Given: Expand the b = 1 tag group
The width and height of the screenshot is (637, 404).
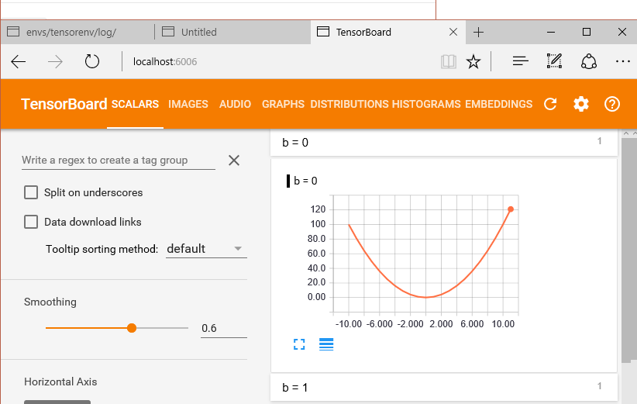Looking at the screenshot, I should (443, 388).
